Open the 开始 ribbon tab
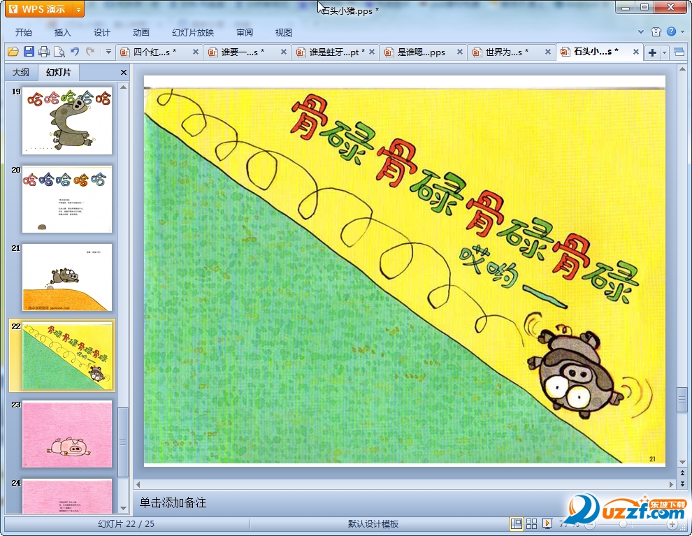This screenshot has width=692, height=536. pos(23,32)
